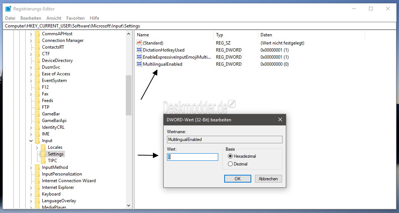The width and height of the screenshot is (399, 213).
Task: Collapse the Input tree node
Action: [31, 141]
